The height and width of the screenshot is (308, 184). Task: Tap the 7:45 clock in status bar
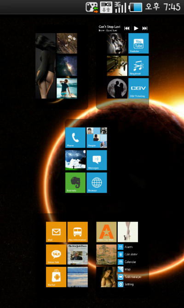(x=172, y=7)
